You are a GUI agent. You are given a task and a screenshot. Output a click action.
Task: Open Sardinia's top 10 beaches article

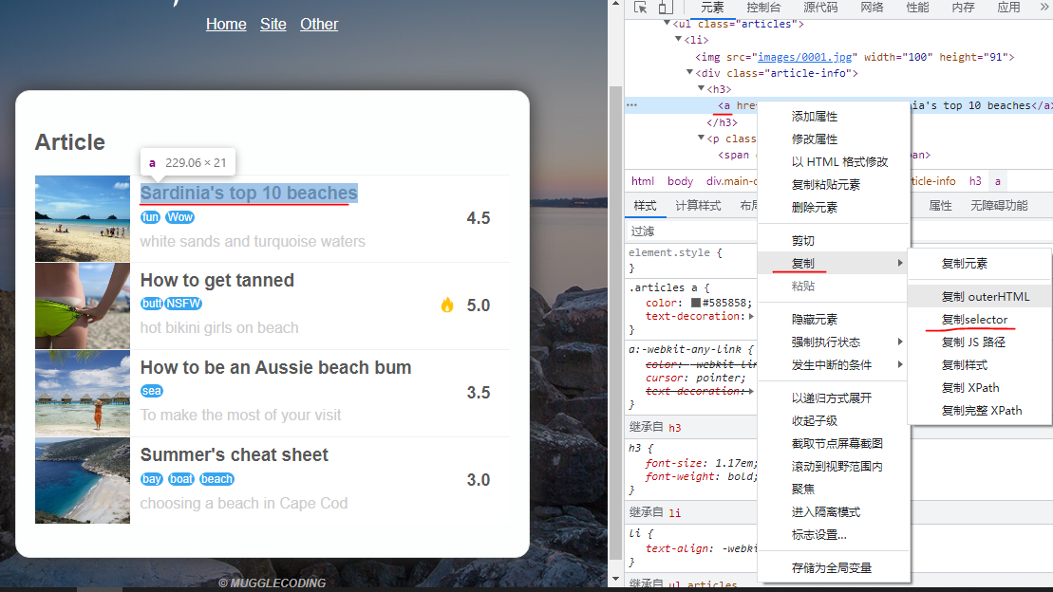tap(249, 194)
